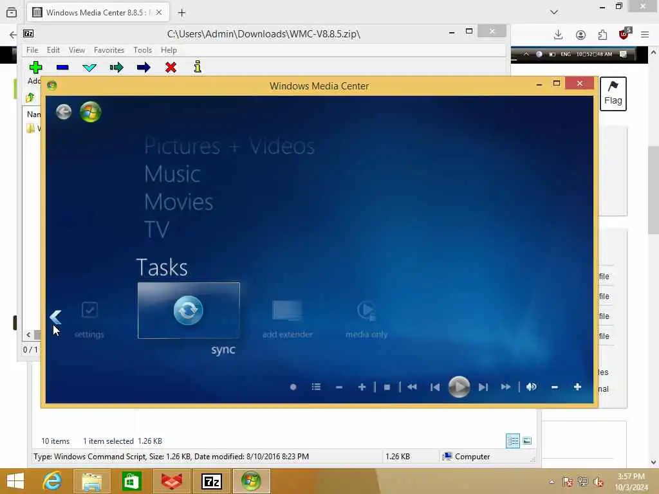Open the add extender task tile

click(288, 319)
